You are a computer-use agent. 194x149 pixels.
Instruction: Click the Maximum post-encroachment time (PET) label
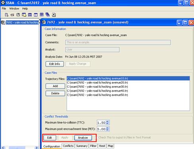70,129
